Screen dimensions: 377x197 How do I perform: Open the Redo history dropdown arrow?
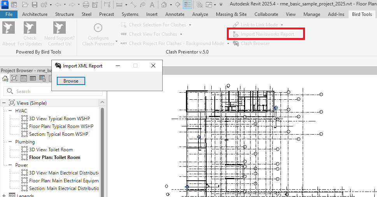click(x=79, y=5)
